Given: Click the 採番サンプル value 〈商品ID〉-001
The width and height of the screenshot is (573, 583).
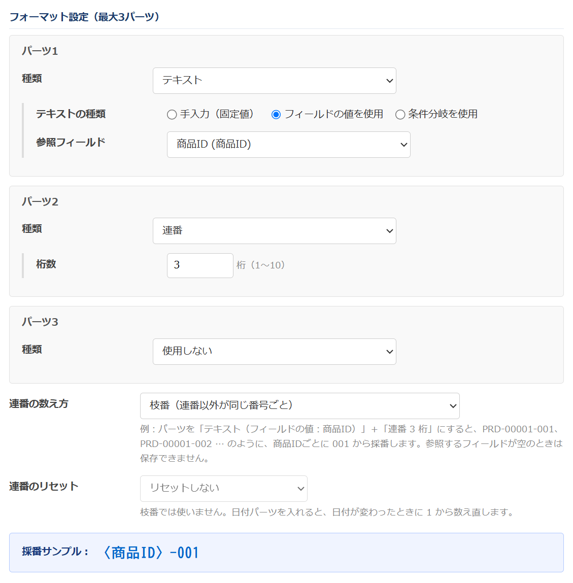Looking at the screenshot, I should coord(151,553).
